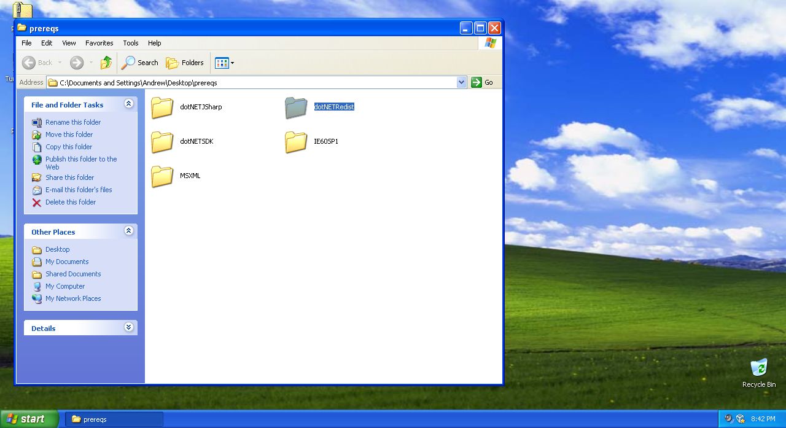Click the Windows flag logo in Explorer

pos(490,43)
